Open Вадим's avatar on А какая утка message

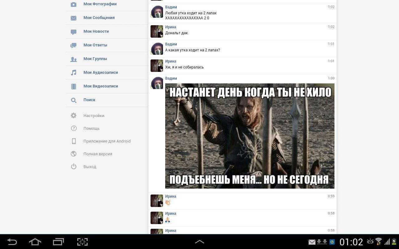157,49
